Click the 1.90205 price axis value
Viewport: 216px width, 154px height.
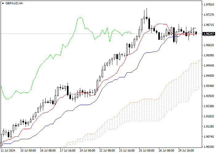(x=209, y=147)
